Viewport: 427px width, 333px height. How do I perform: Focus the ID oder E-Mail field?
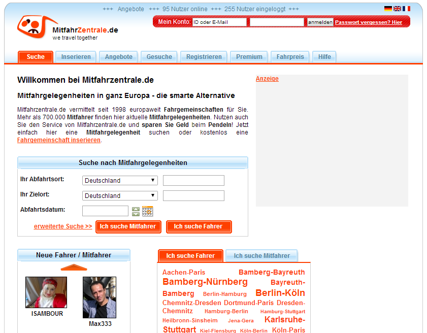(x=219, y=22)
